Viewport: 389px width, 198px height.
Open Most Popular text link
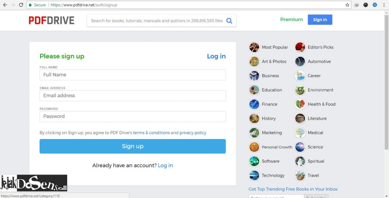pyautogui.click(x=275, y=47)
